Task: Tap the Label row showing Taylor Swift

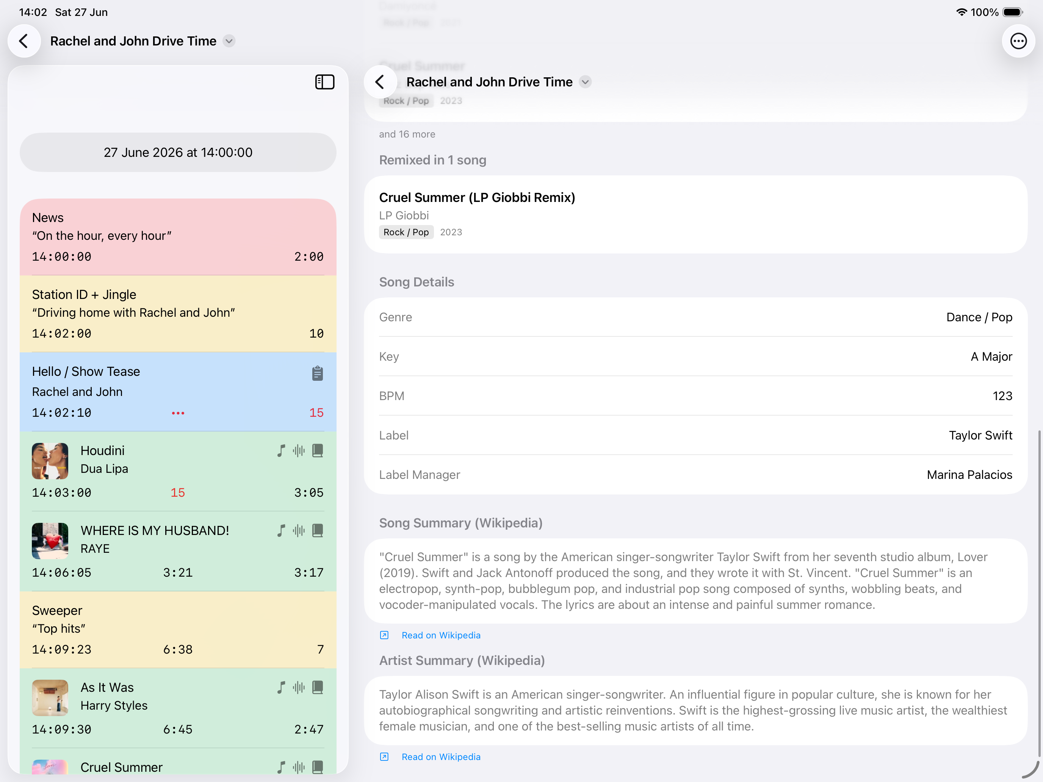Action: [695, 435]
